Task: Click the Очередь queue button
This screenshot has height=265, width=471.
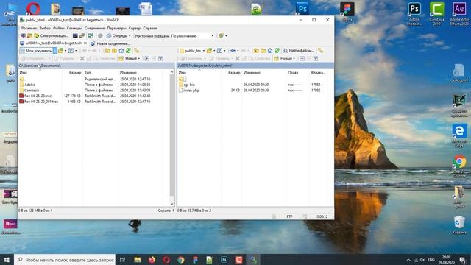Action: coord(116,36)
